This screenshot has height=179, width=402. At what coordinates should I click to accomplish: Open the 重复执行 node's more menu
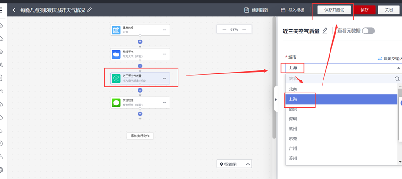(165, 30)
